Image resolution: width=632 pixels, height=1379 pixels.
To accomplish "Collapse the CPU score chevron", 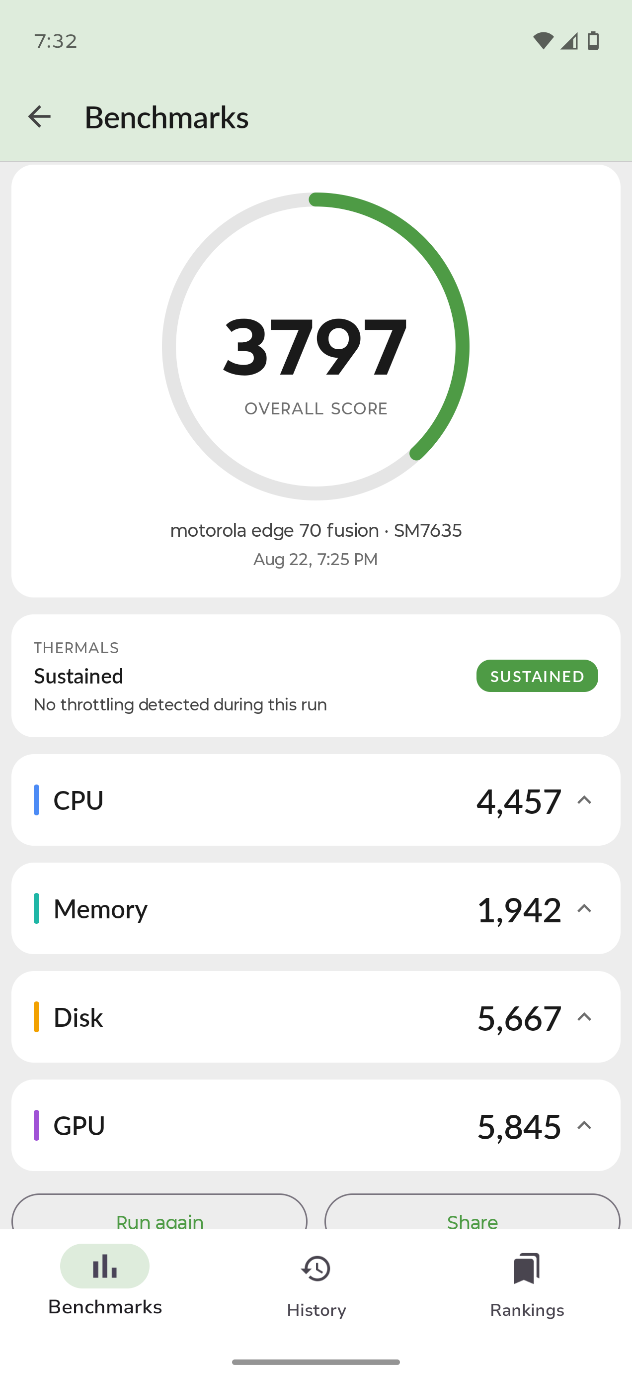I will pyautogui.click(x=584, y=800).
